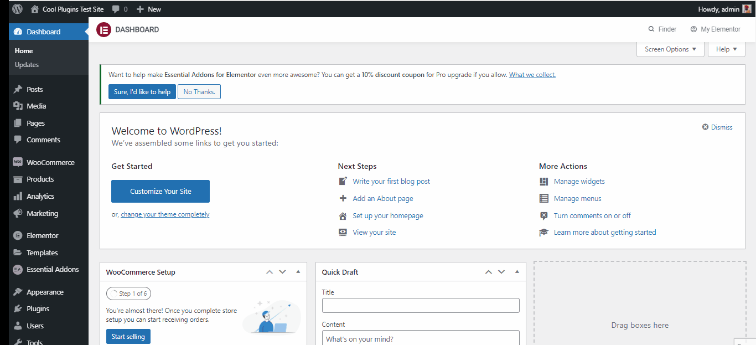Click the Elementor logo in header
Image resolution: width=756 pixels, height=345 pixels.
103,30
